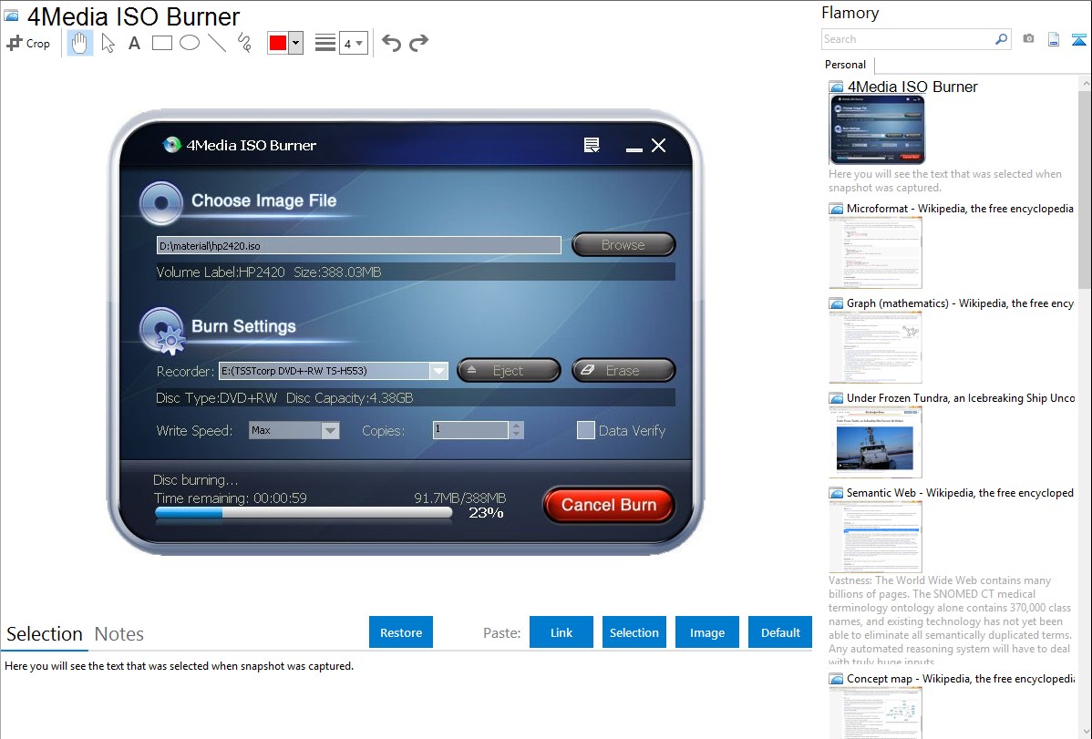This screenshot has height=739, width=1092.
Task: Click the Paste Default button
Action: click(x=780, y=632)
